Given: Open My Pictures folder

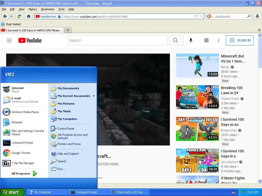Looking at the screenshot, I should [x=73, y=104].
